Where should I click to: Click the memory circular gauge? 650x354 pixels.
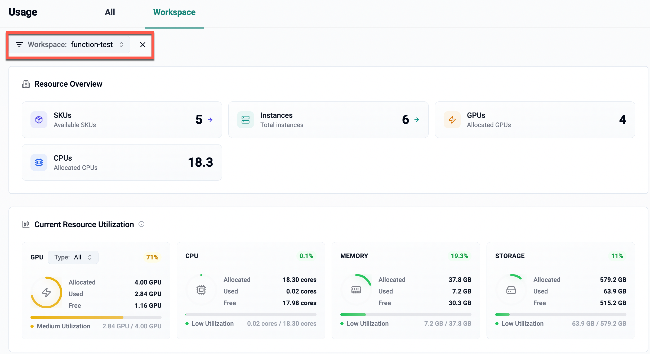click(356, 290)
